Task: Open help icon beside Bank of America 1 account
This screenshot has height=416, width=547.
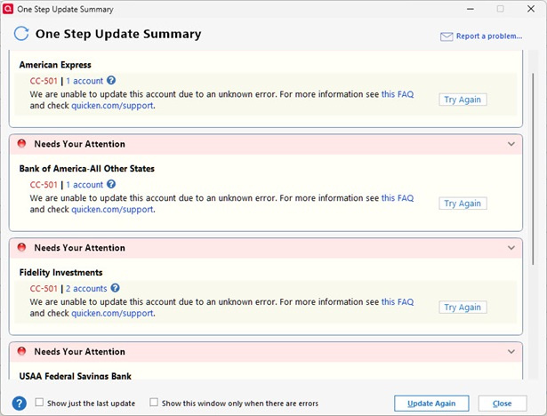Action: click(111, 184)
